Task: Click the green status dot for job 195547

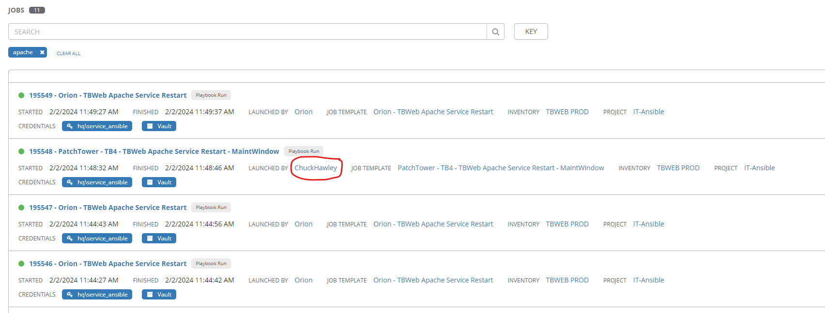Action: click(x=21, y=208)
